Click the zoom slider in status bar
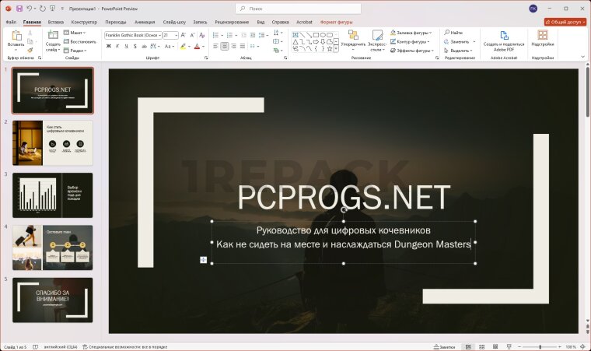The image size is (591, 351). click(540, 346)
